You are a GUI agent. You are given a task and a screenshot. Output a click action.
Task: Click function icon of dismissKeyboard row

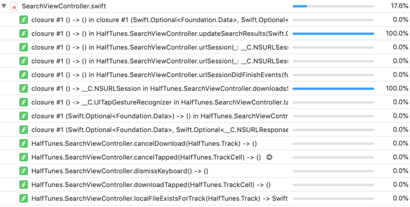click(23, 171)
